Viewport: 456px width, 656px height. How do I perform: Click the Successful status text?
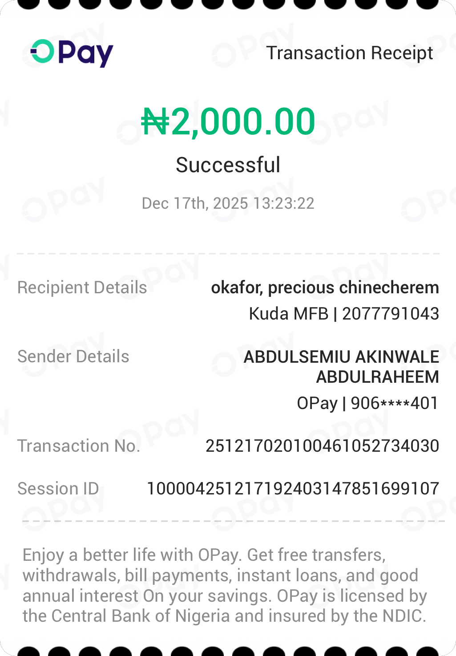(x=228, y=165)
